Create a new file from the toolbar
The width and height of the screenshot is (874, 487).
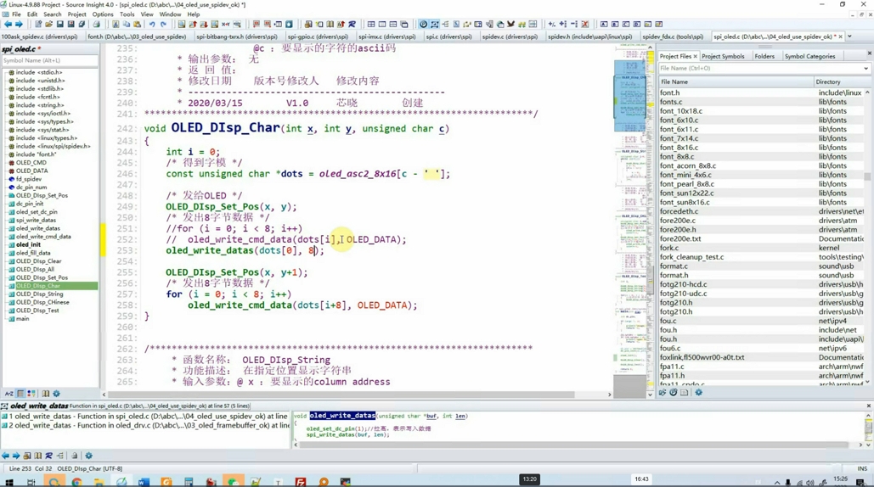pyautogui.click(x=38, y=25)
